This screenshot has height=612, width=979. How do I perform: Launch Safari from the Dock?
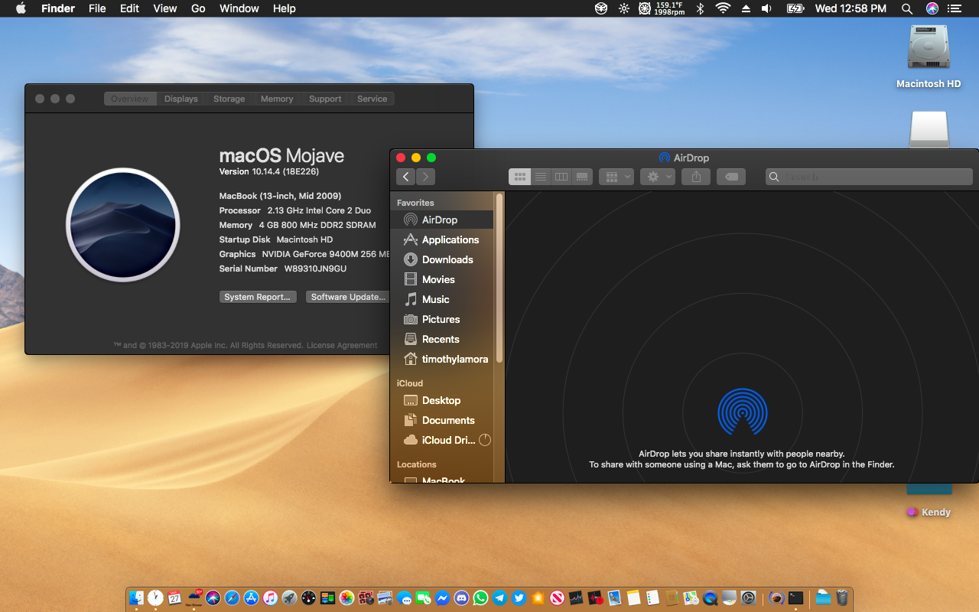(232, 598)
